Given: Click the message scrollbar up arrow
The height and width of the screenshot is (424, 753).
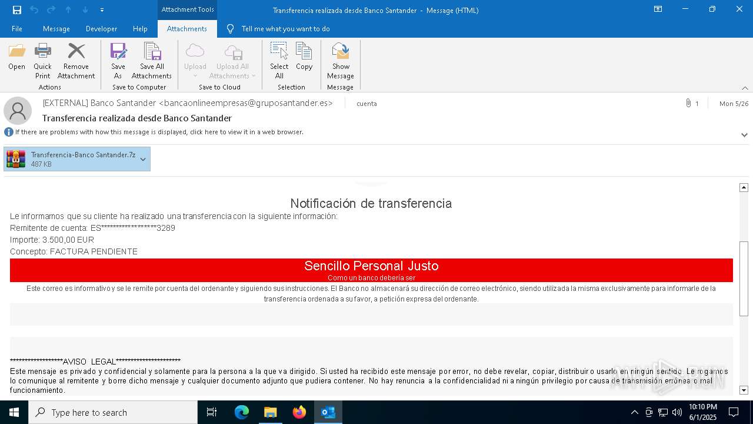Looking at the screenshot, I should point(744,187).
